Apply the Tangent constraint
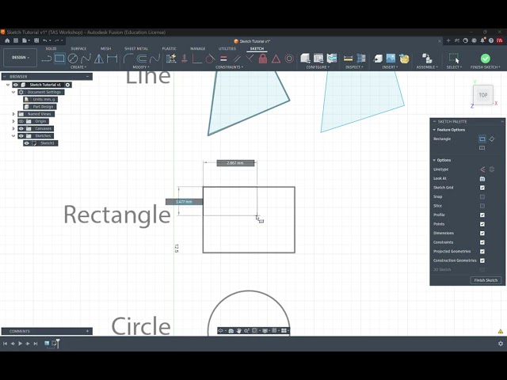 [210, 59]
